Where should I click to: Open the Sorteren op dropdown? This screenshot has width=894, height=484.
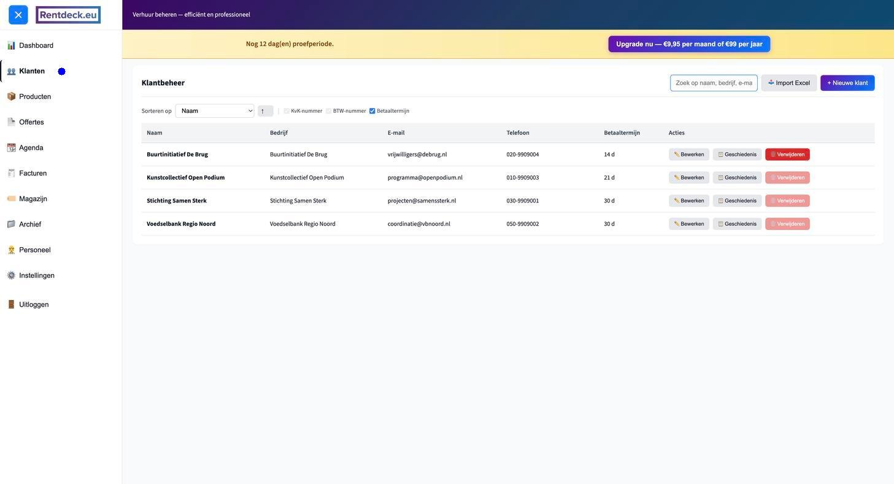click(215, 111)
